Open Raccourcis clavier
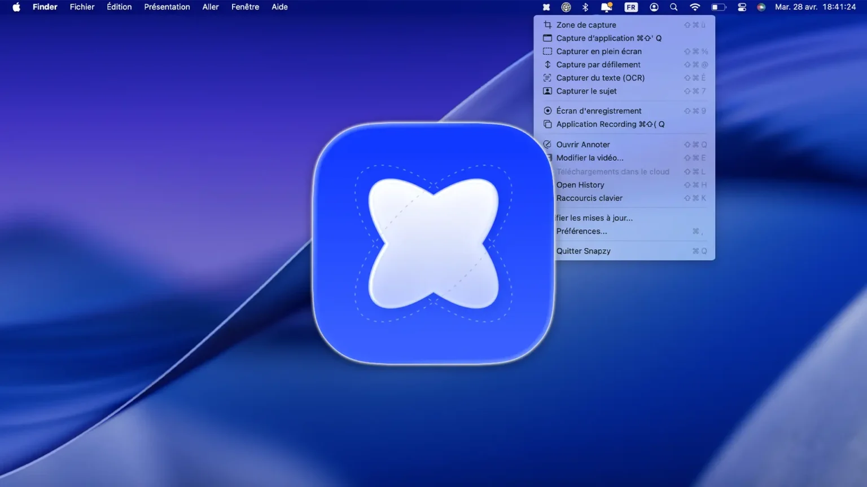Screen dimensions: 867x487 click(631, 198)
